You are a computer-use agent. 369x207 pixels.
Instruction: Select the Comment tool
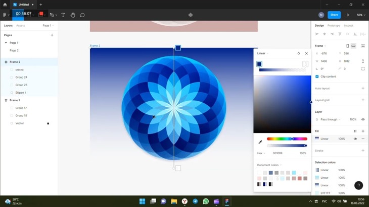tap(82, 15)
